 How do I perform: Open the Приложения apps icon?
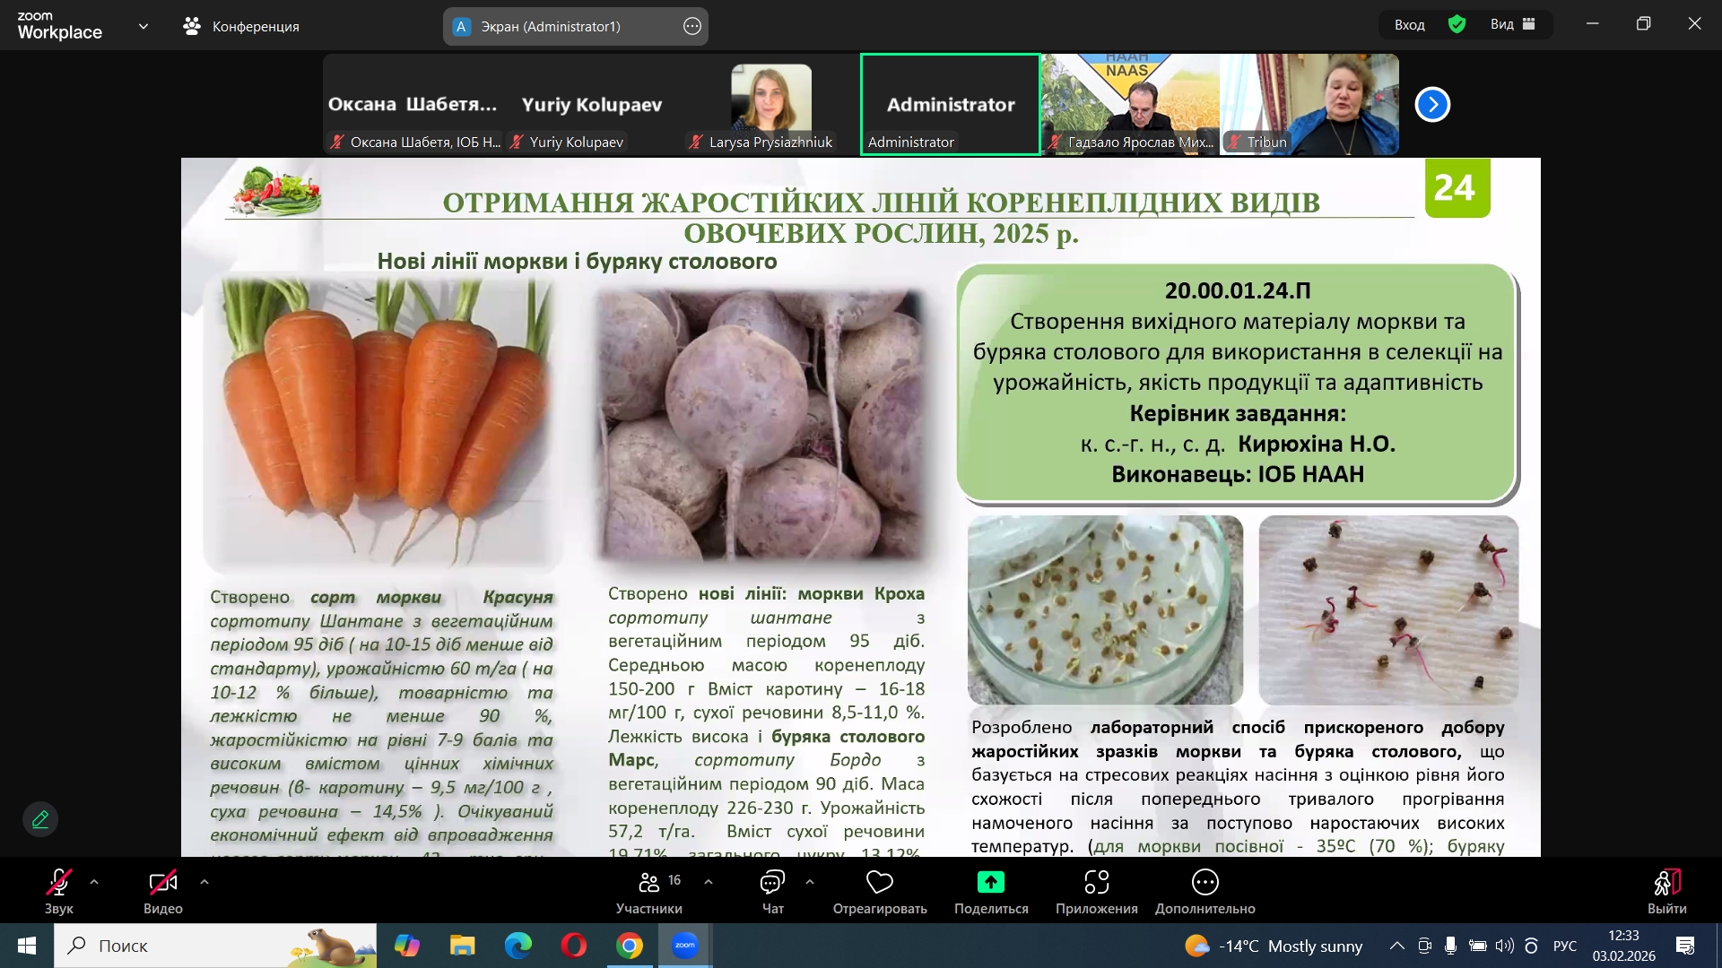tap(1096, 883)
